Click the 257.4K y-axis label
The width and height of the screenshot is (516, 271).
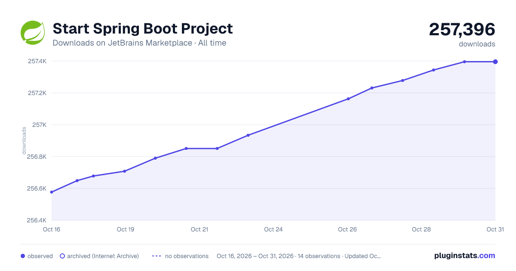click(x=37, y=61)
